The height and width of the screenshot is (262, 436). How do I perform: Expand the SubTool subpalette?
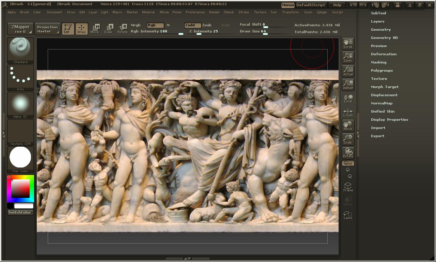(x=378, y=13)
